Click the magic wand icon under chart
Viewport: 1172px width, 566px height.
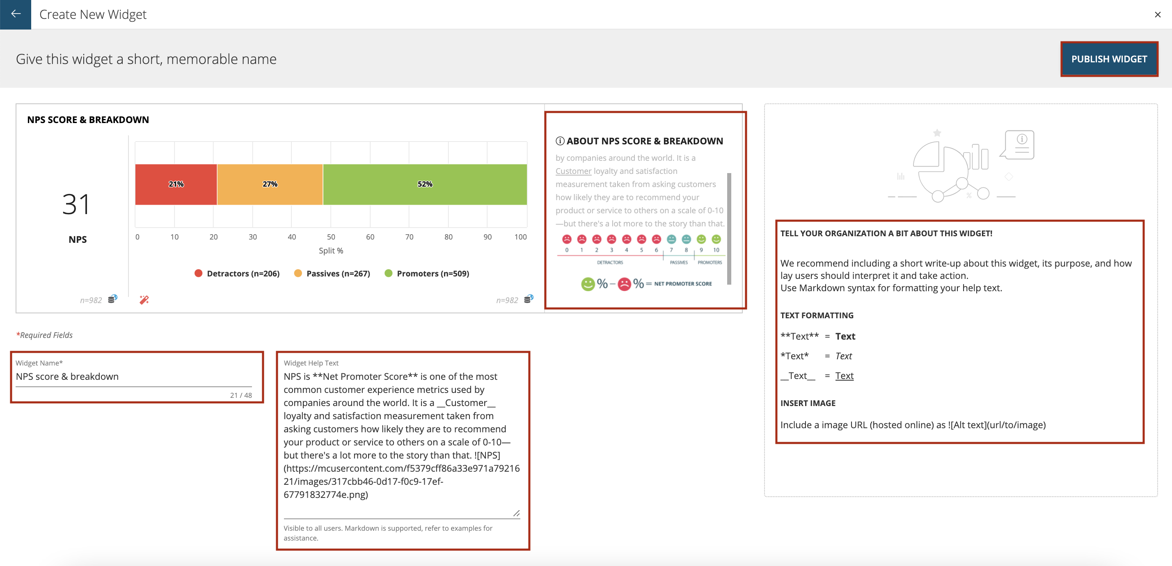click(144, 299)
